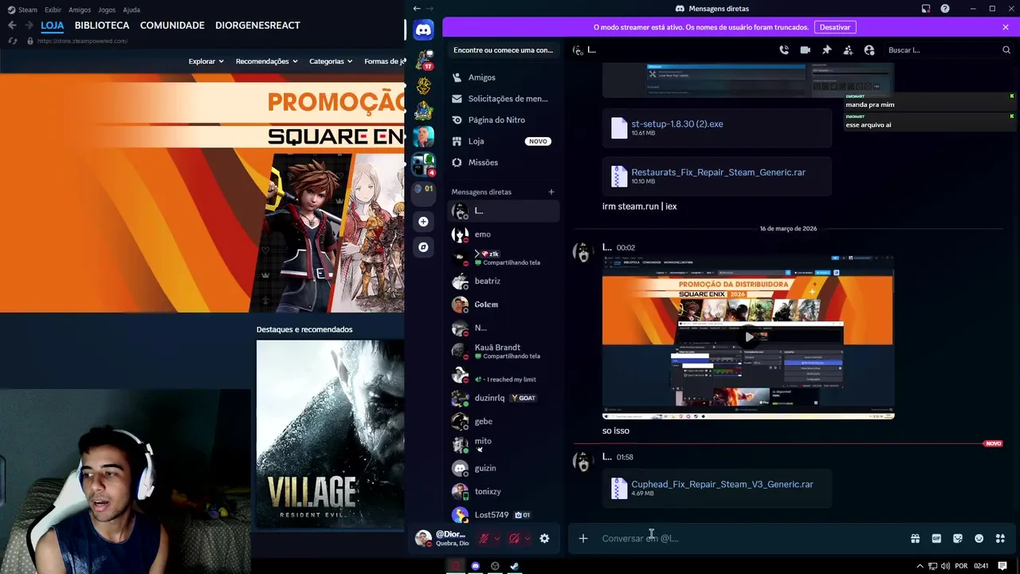
Task: Open Discord user settings gear
Action: [544, 538]
